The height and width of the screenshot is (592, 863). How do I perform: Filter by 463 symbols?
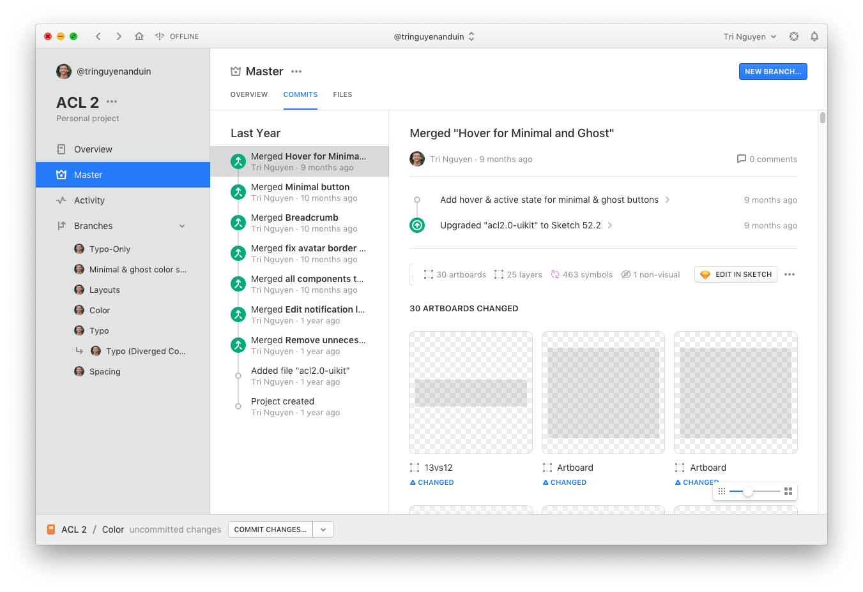coord(581,274)
